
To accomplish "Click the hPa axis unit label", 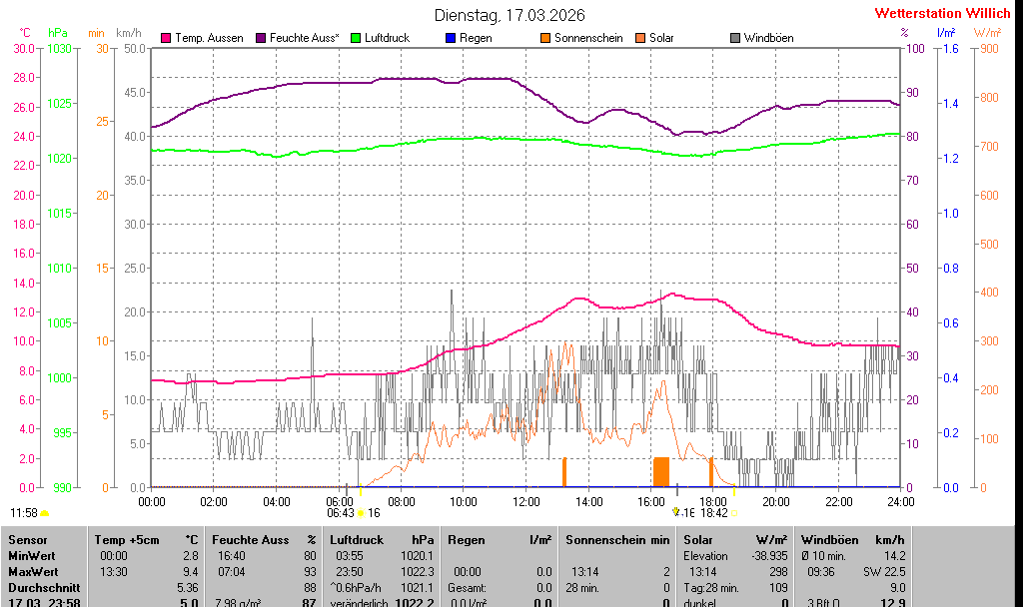I will 58,33.
